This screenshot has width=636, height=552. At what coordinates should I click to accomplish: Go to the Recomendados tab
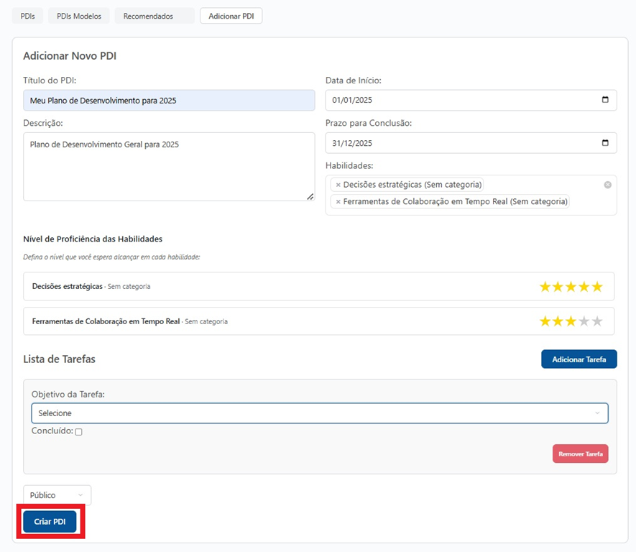pyautogui.click(x=154, y=16)
